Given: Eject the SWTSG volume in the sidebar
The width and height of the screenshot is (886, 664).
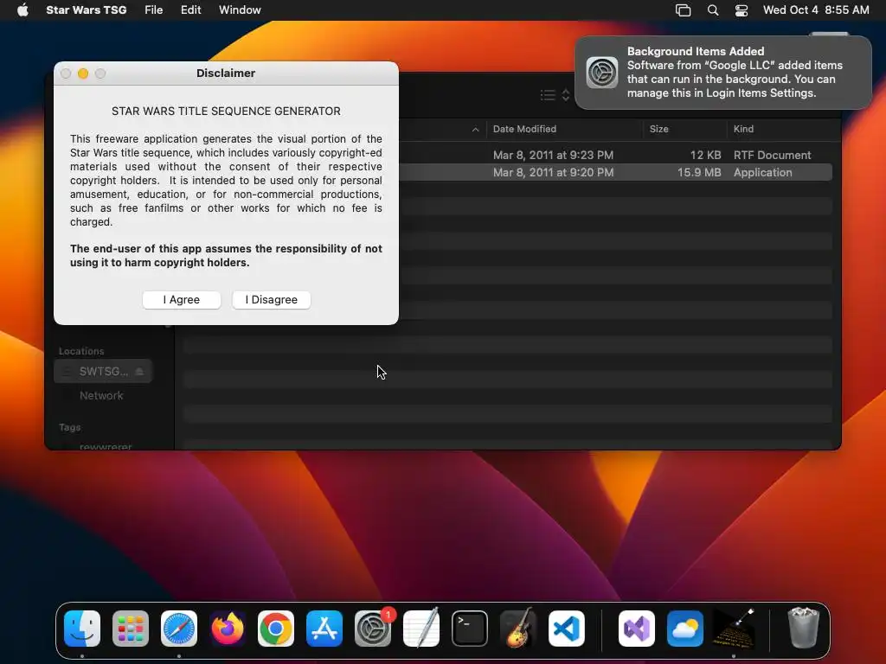Looking at the screenshot, I should click(139, 372).
